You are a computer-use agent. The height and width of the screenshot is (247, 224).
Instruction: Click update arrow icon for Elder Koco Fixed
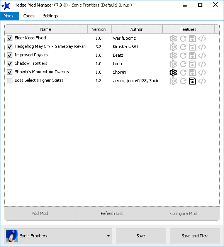(x=183, y=39)
